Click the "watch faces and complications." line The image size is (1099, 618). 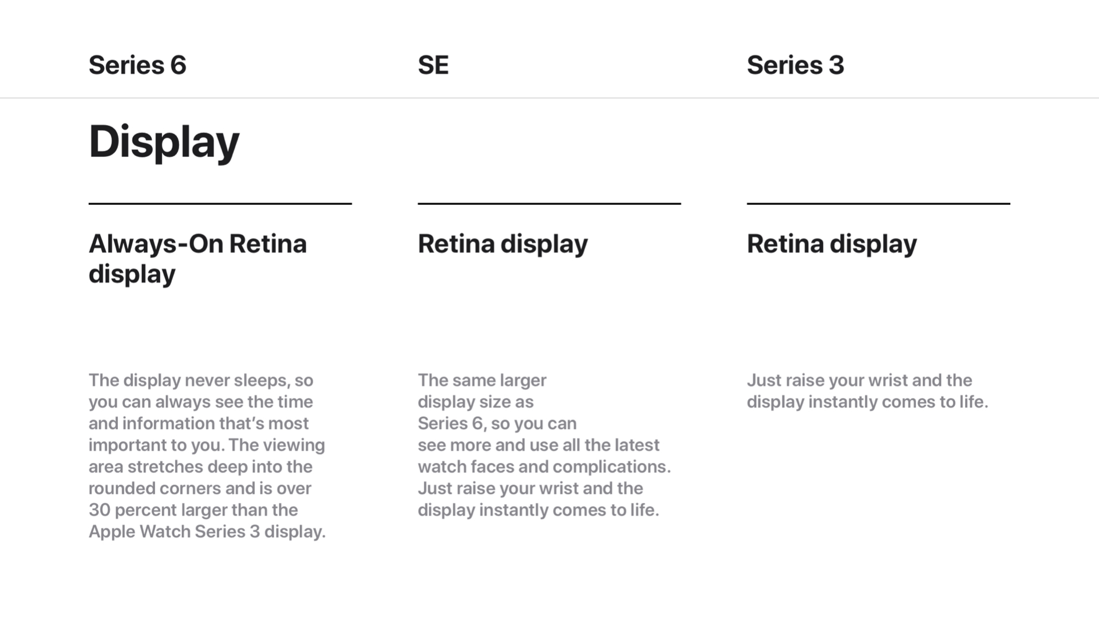pyautogui.click(x=544, y=467)
